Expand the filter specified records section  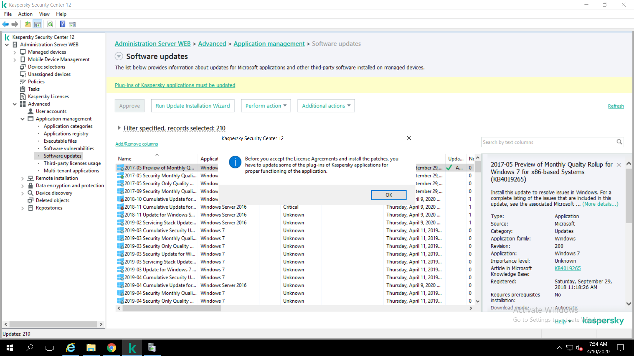[x=119, y=128]
